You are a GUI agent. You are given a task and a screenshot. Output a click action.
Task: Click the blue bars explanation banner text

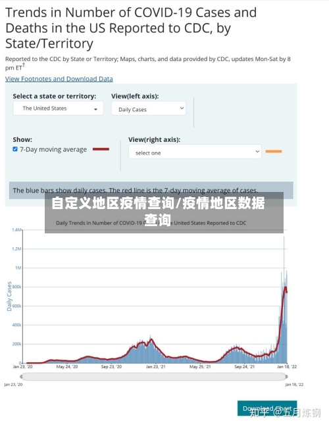coord(136,191)
